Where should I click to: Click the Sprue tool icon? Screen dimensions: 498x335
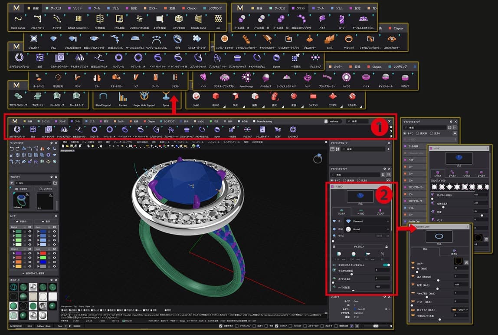coord(166,97)
